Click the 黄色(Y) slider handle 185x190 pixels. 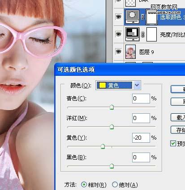click(x=103, y=146)
